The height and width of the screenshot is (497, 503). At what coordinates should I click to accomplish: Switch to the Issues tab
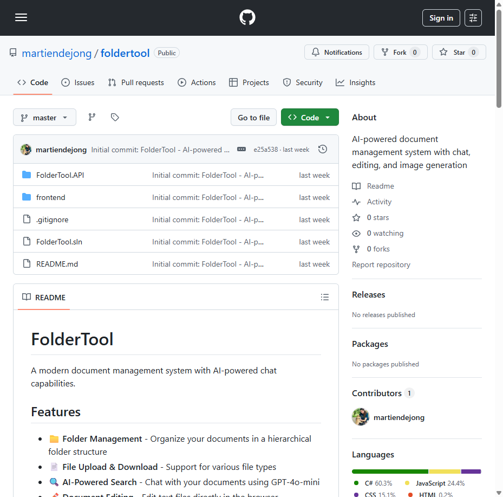click(78, 82)
